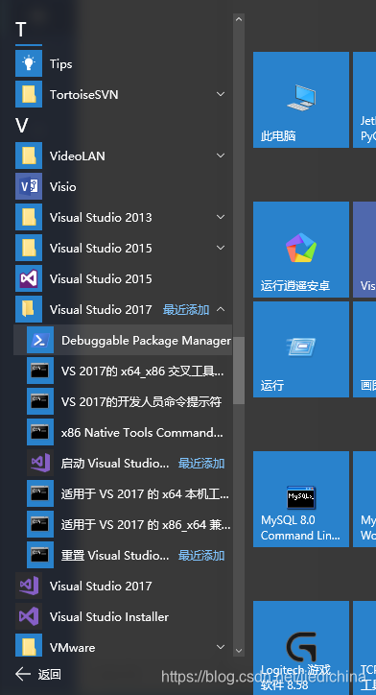Click the VMware folder icon

tap(29, 646)
